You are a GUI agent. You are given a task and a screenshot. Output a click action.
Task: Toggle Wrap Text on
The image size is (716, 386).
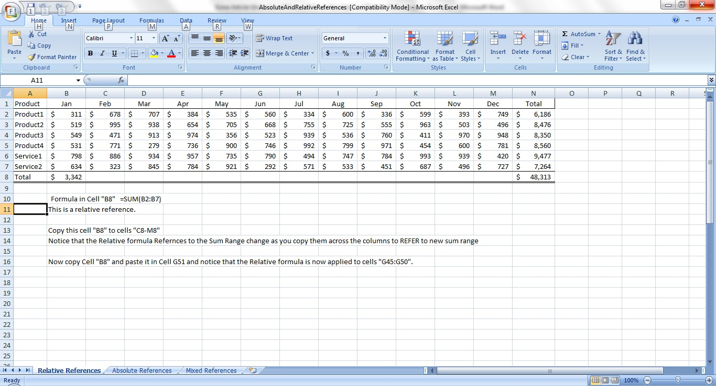(x=274, y=38)
